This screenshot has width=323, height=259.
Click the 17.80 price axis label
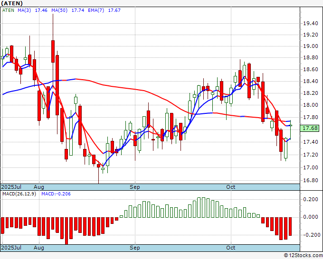coord(311,118)
